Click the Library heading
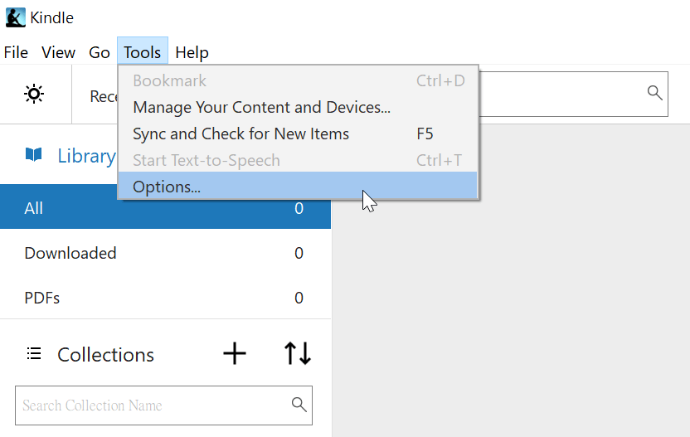 pyautogui.click(x=87, y=156)
